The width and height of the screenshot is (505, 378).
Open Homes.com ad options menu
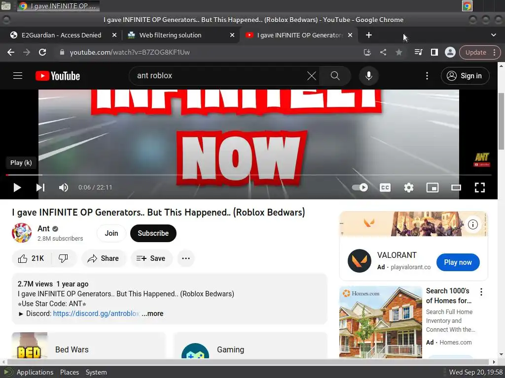click(x=481, y=292)
